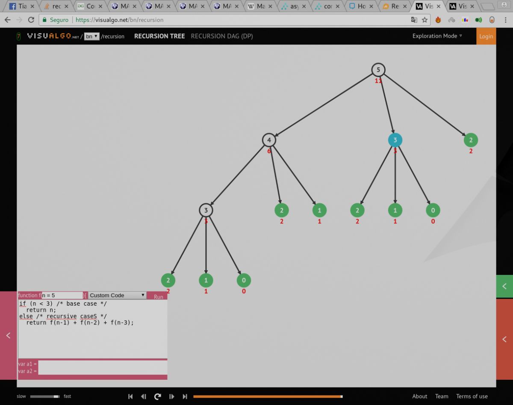Open the bn language dropdown
Viewport: 513px width, 405px height.
click(91, 36)
